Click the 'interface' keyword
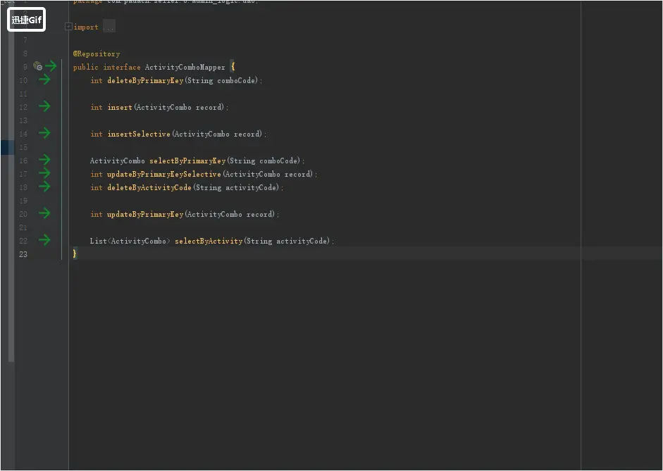The image size is (663, 471). click(122, 67)
